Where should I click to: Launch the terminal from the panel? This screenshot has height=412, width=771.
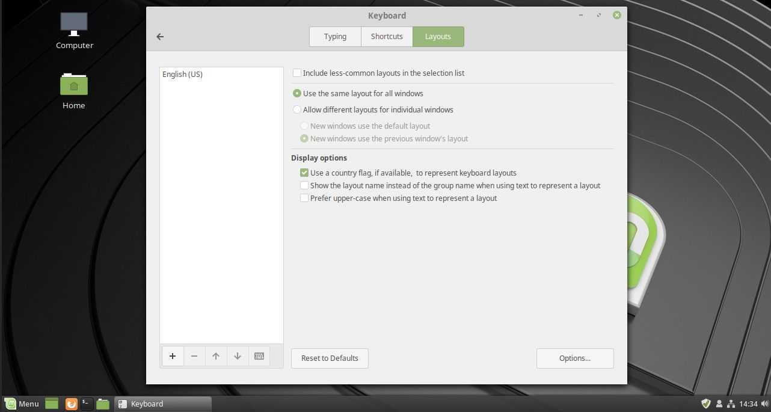coord(87,404)
